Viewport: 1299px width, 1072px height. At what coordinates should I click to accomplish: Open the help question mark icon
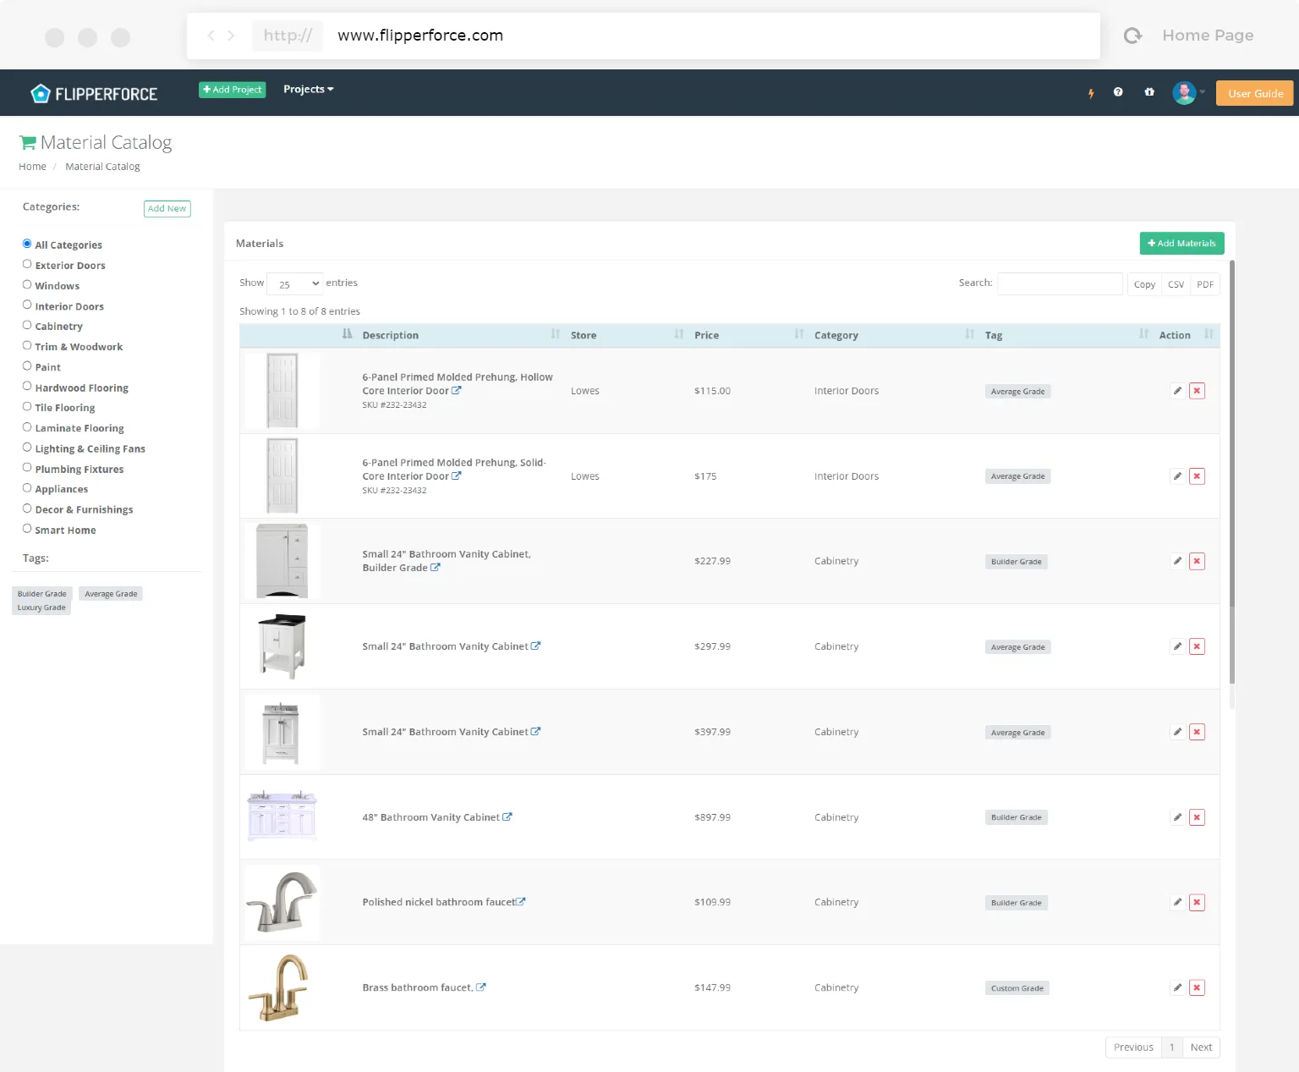pyautogui.click(x=1118, y=92)
